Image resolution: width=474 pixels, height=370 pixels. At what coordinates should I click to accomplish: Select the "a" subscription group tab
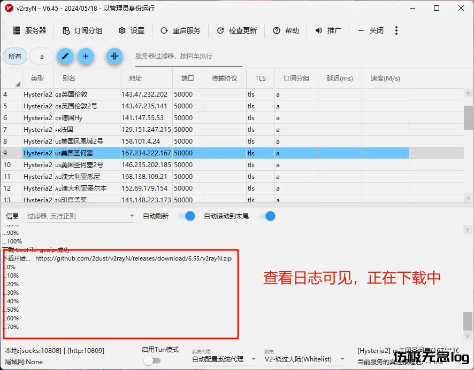42,57
